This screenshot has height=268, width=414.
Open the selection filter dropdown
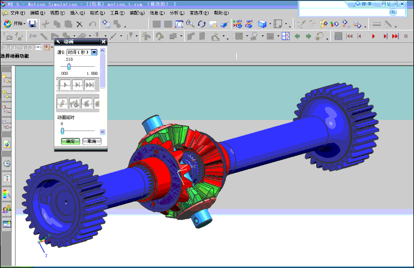(x=38, y=47)
